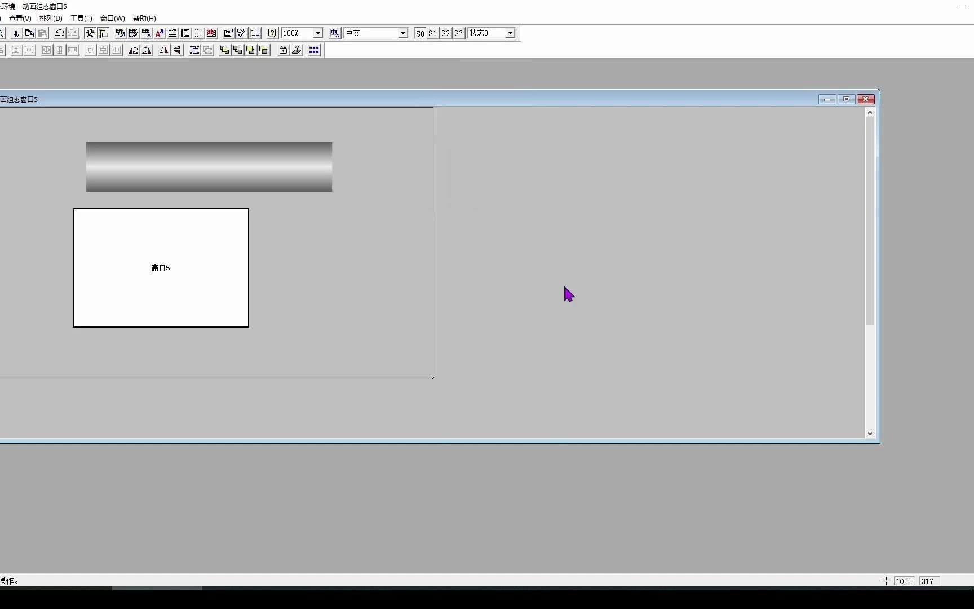The image size is (974, 609).
Task: Click the bring to front icon
Action: pyautogui.click(x=224, y=50)
